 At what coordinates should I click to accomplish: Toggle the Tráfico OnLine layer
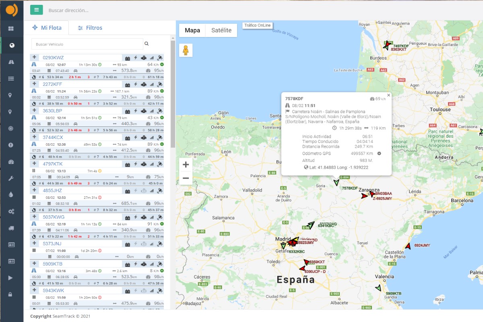[x=258, y=25]
